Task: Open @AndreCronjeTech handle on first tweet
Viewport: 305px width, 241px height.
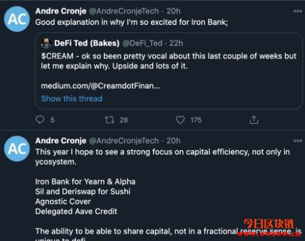Action: coord(124,11)
